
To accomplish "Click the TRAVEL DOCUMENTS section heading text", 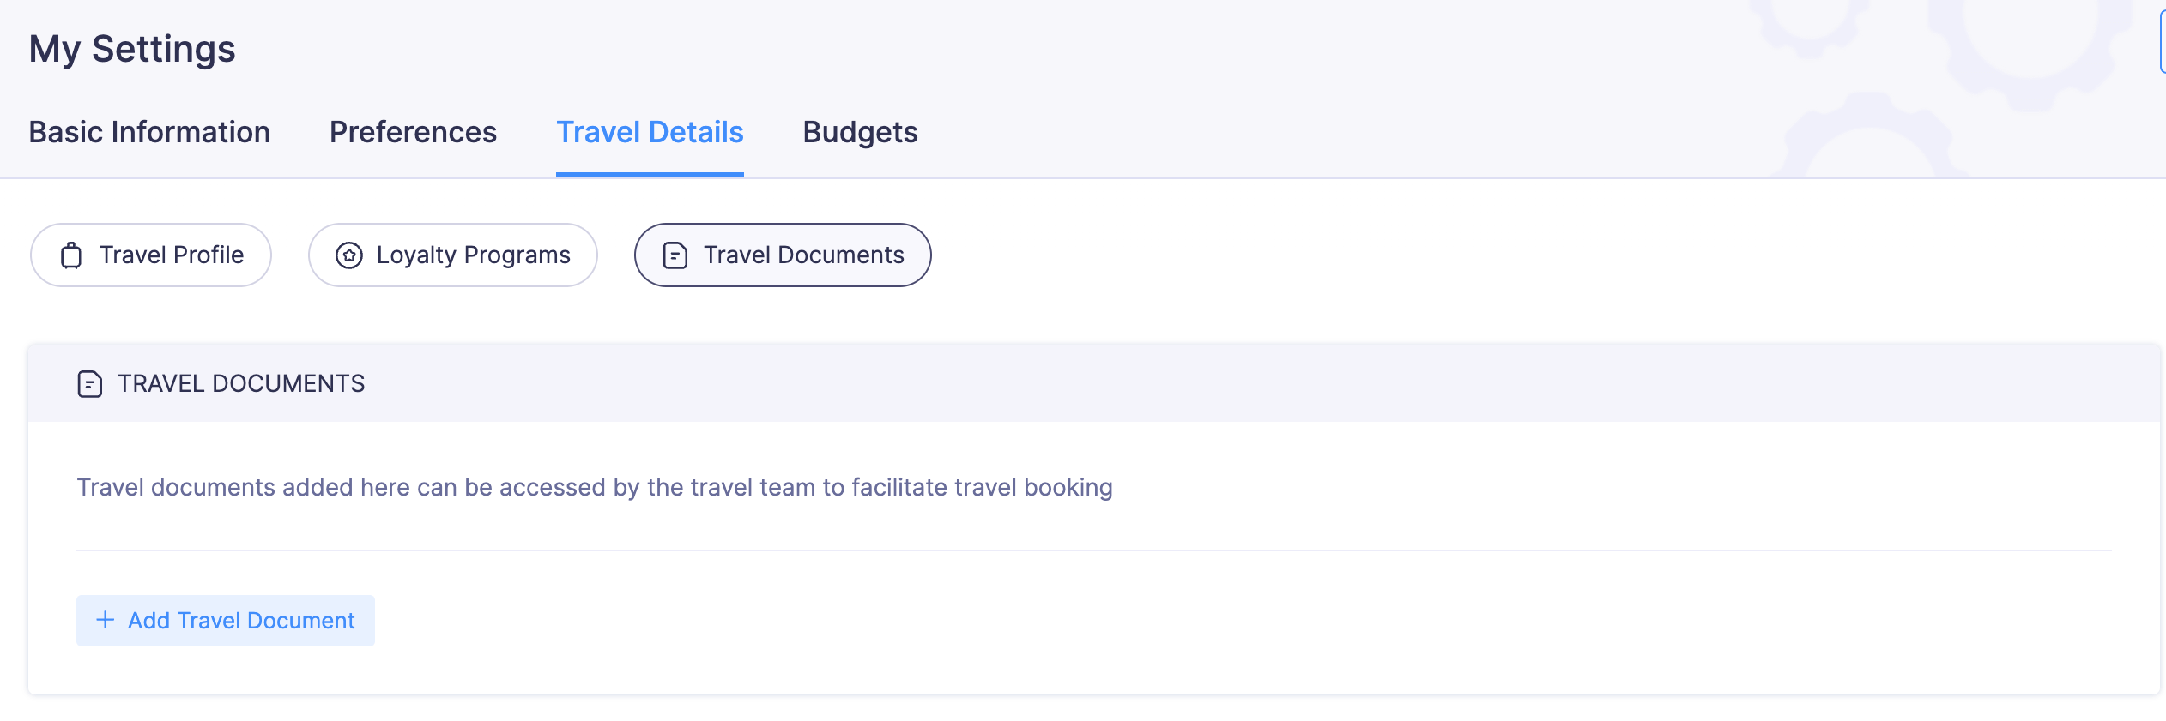I will 241,384.
